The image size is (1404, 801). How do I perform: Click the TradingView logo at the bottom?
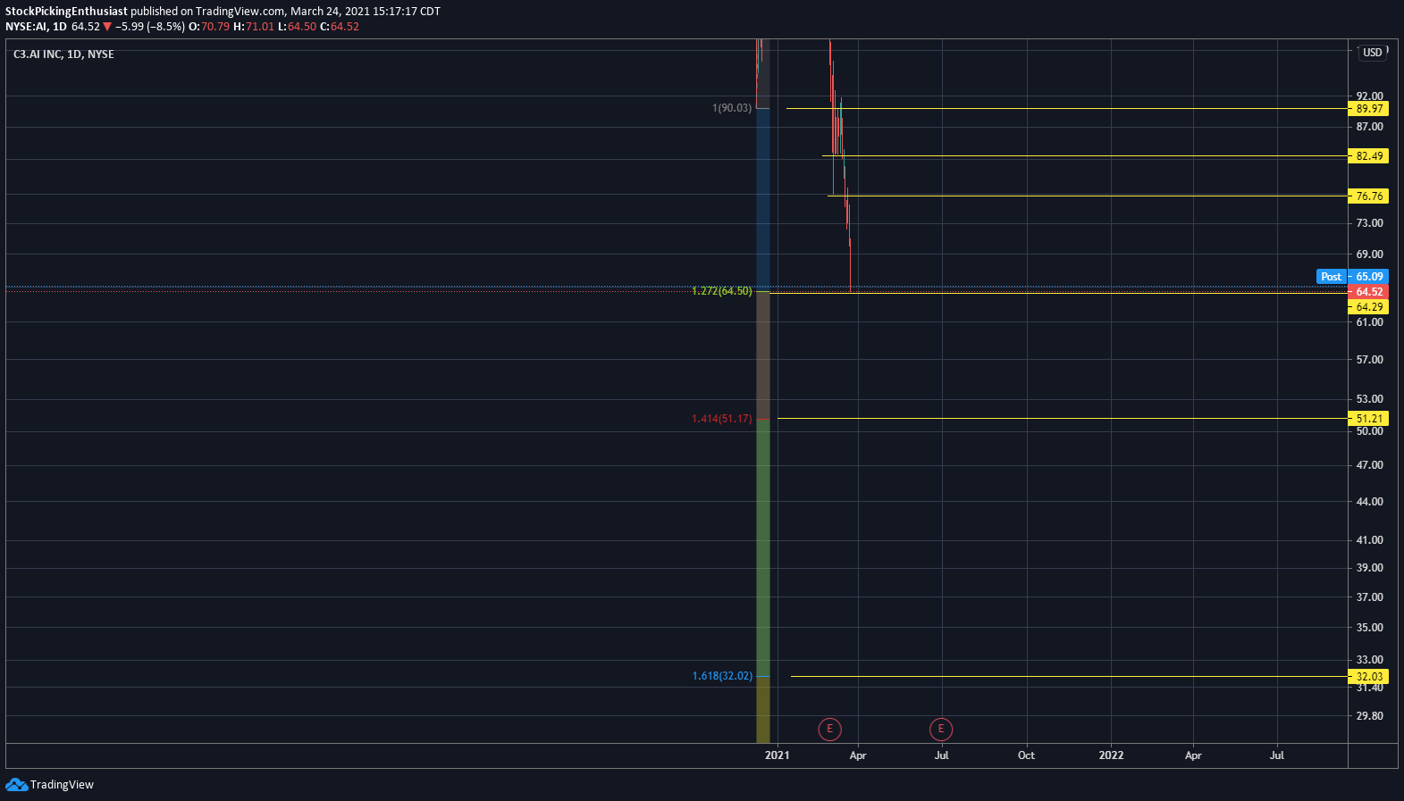click(49, 784)
